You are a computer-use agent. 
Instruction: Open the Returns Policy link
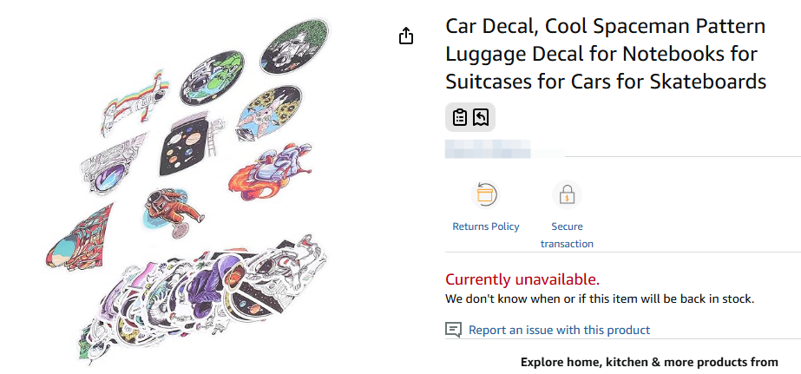coord(486,226)
